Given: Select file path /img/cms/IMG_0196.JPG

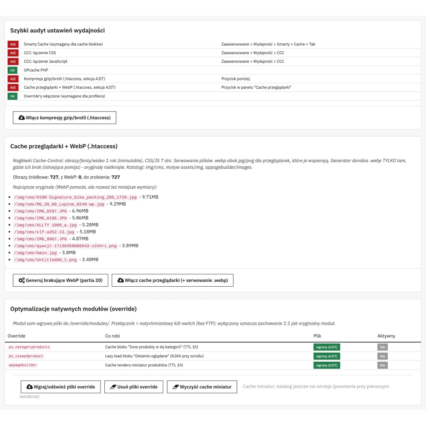Looking at the screenshot, I should [x=40, y=218].
